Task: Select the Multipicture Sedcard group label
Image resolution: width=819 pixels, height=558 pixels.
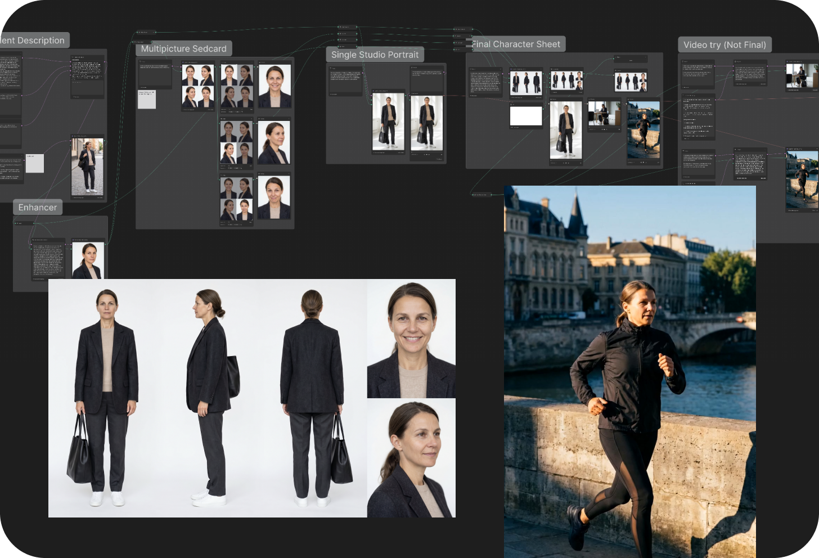Action: click(184, 48)
